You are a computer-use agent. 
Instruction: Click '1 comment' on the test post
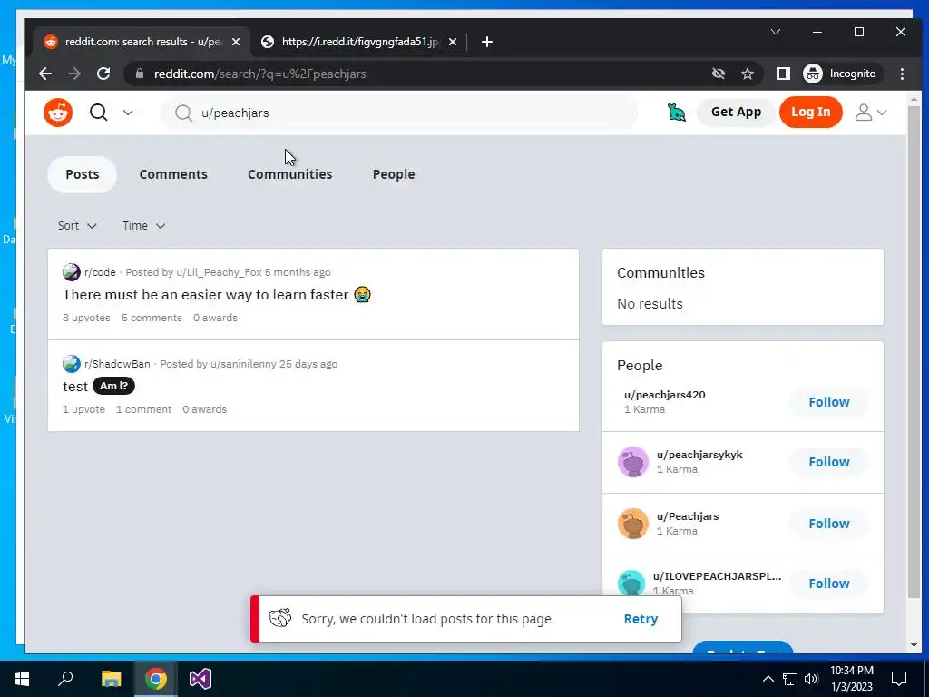pos(143,409)
